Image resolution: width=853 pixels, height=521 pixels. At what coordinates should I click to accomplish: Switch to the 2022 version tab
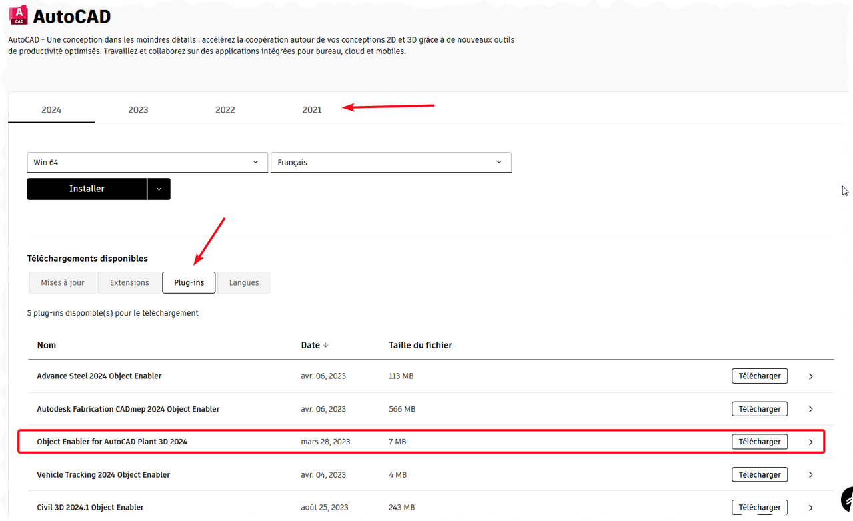tap(225, 110)
